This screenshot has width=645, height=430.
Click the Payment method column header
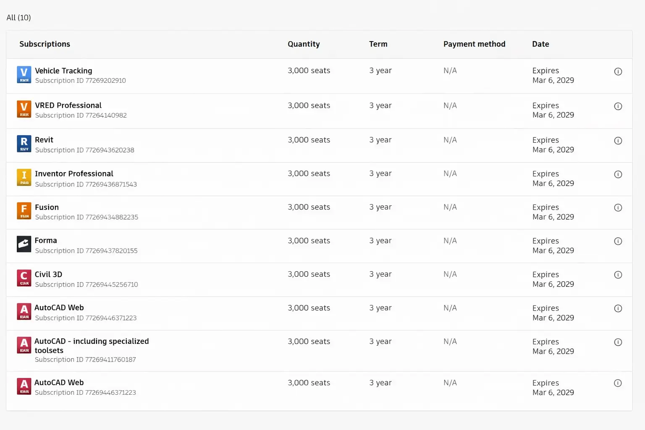(475, 44)
